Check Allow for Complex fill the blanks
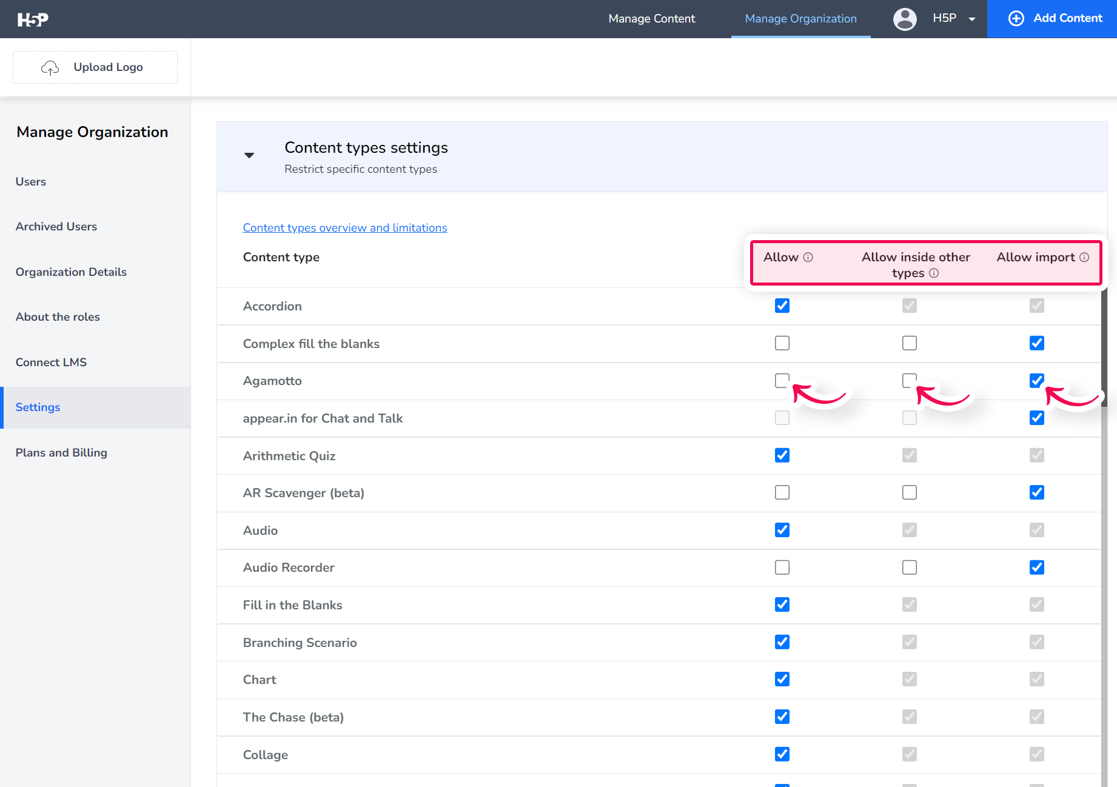1117x787 pixels. tap(782, 343)
